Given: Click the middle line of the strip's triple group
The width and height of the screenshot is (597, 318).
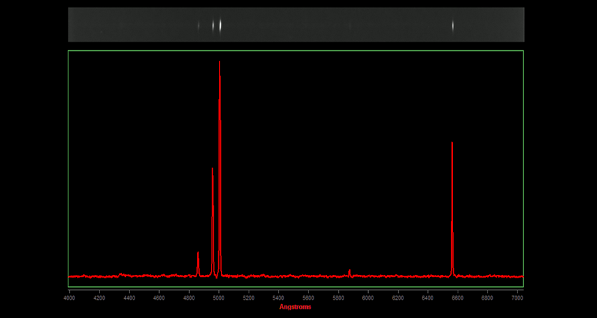Looking at the screenshot, I should [213, 25].
